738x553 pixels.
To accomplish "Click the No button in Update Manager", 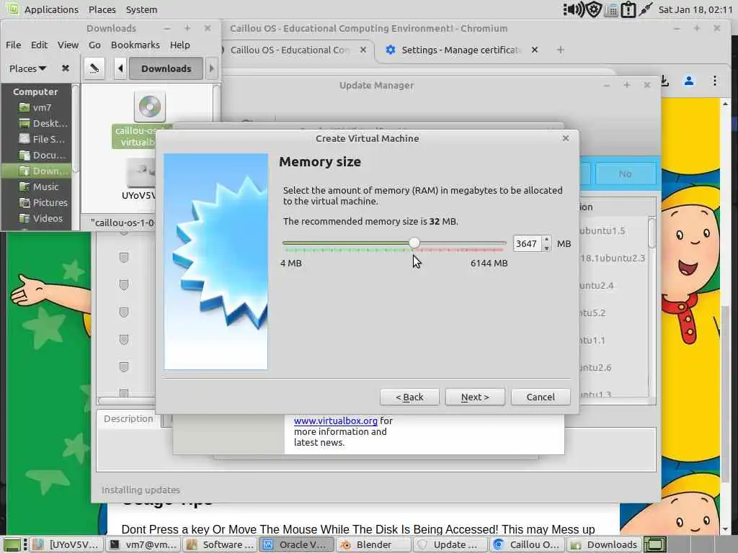I will pyautogui.click(x=625, y=174).
